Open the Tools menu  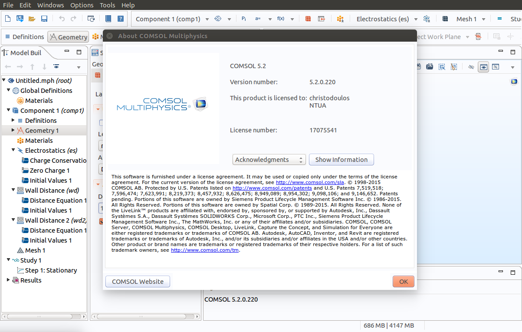pos(107,5)
